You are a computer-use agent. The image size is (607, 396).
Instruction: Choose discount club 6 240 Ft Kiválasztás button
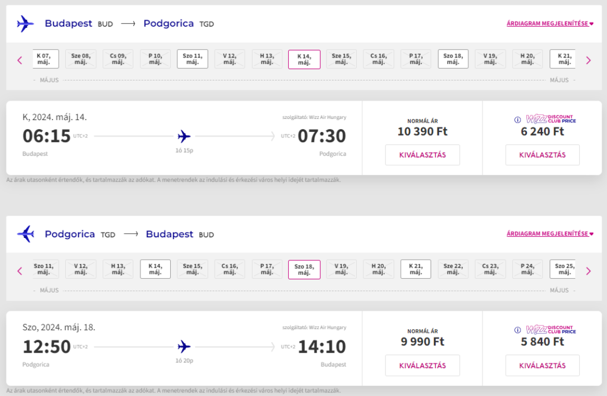542,155
